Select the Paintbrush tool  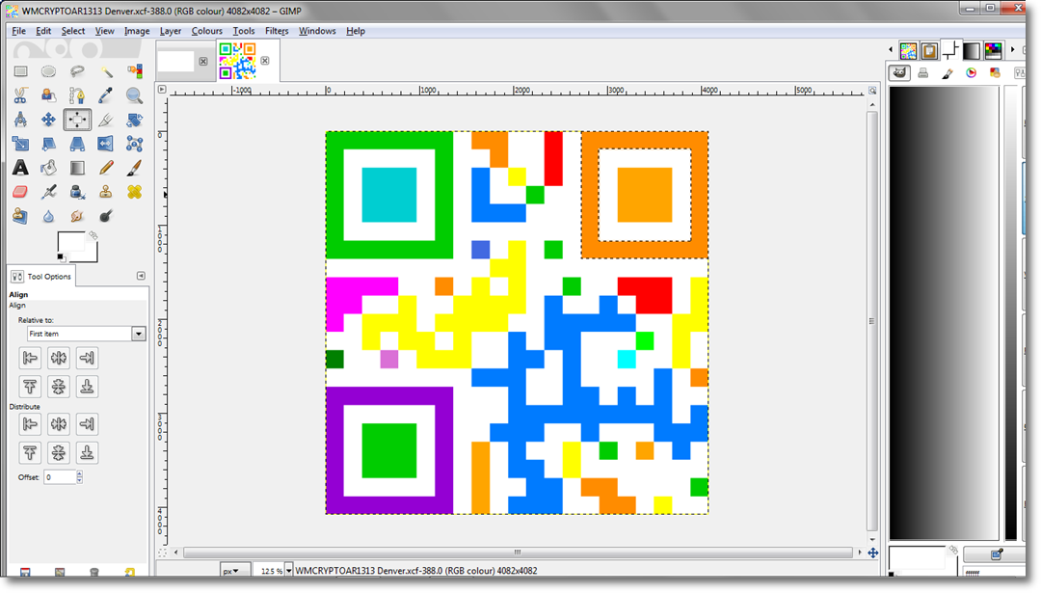point(134,168)
